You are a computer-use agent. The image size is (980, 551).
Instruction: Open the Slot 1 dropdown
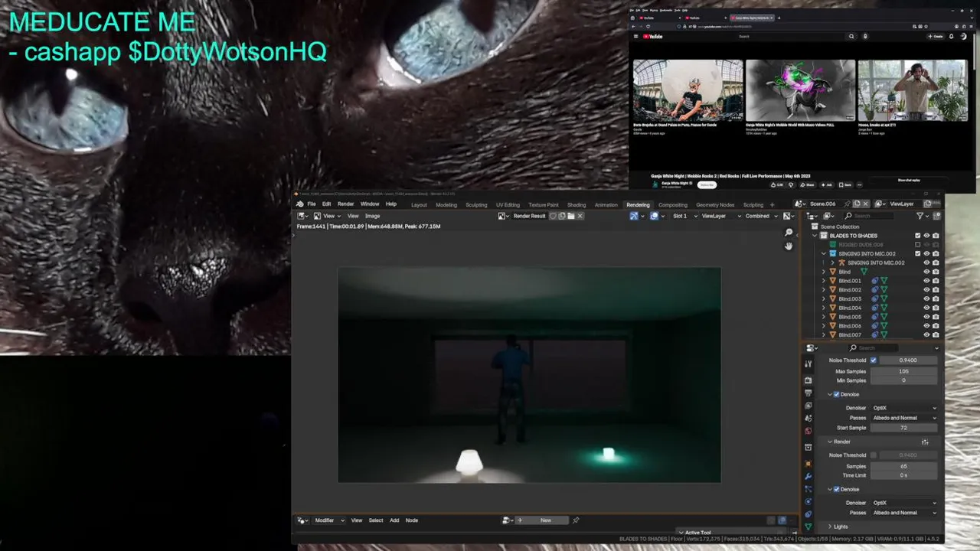(683, 216)
